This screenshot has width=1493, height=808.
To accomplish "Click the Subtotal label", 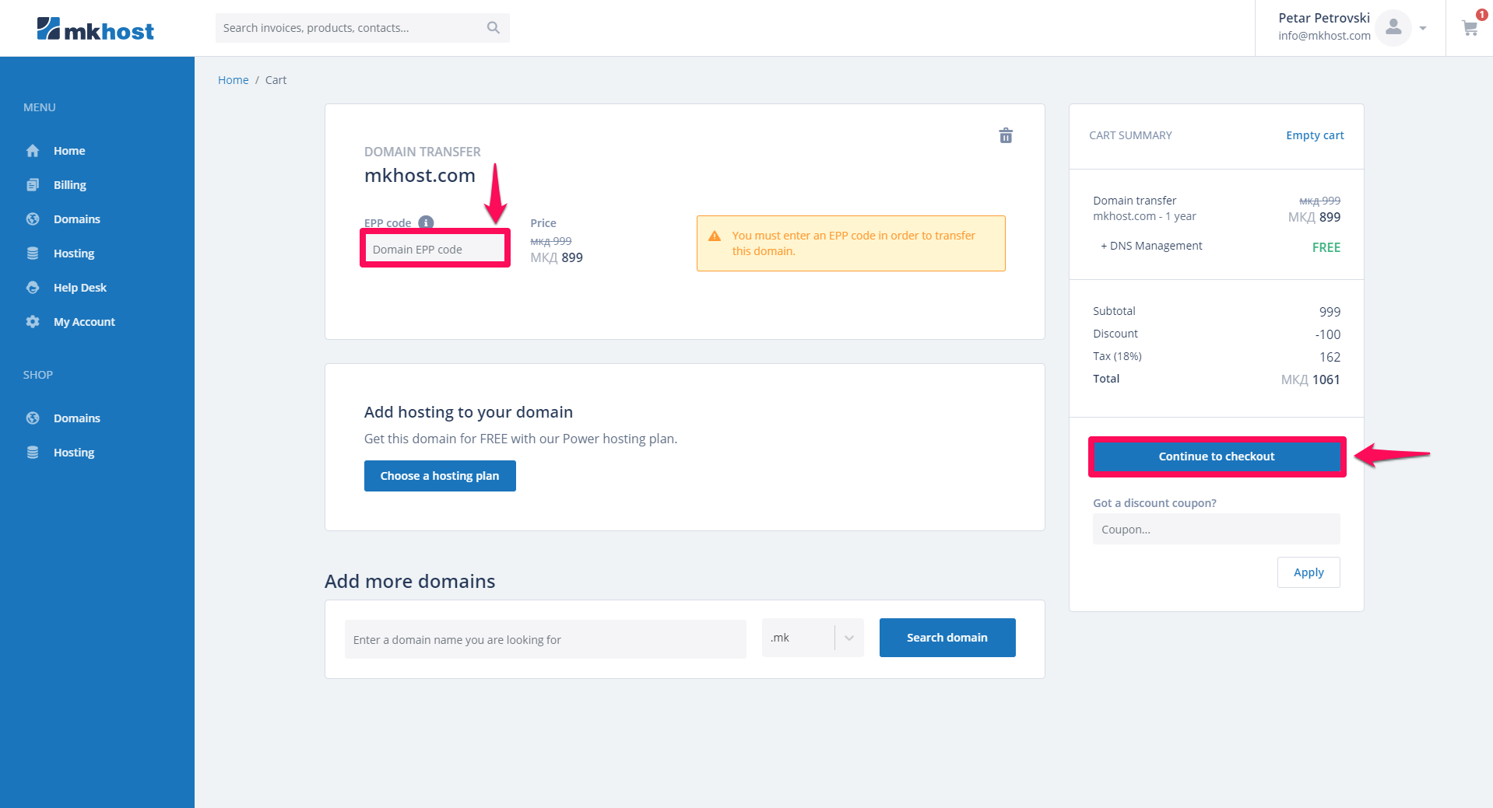I will [1114, 311].
